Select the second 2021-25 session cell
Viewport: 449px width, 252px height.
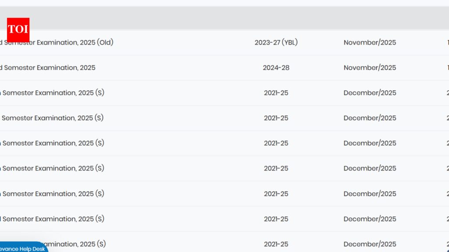(x=276, y=118)
